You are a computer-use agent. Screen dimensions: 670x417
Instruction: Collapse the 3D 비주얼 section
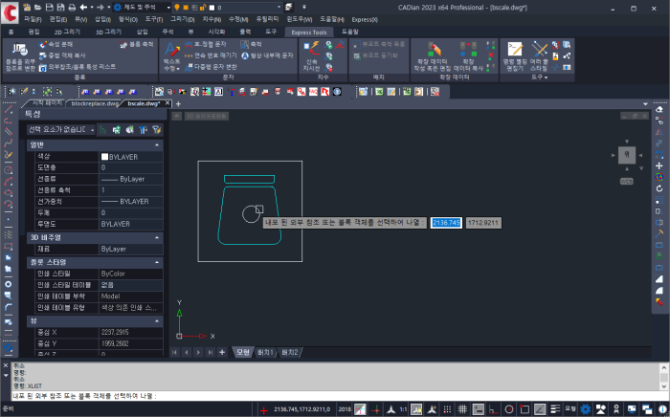click(x=157, y=237)
